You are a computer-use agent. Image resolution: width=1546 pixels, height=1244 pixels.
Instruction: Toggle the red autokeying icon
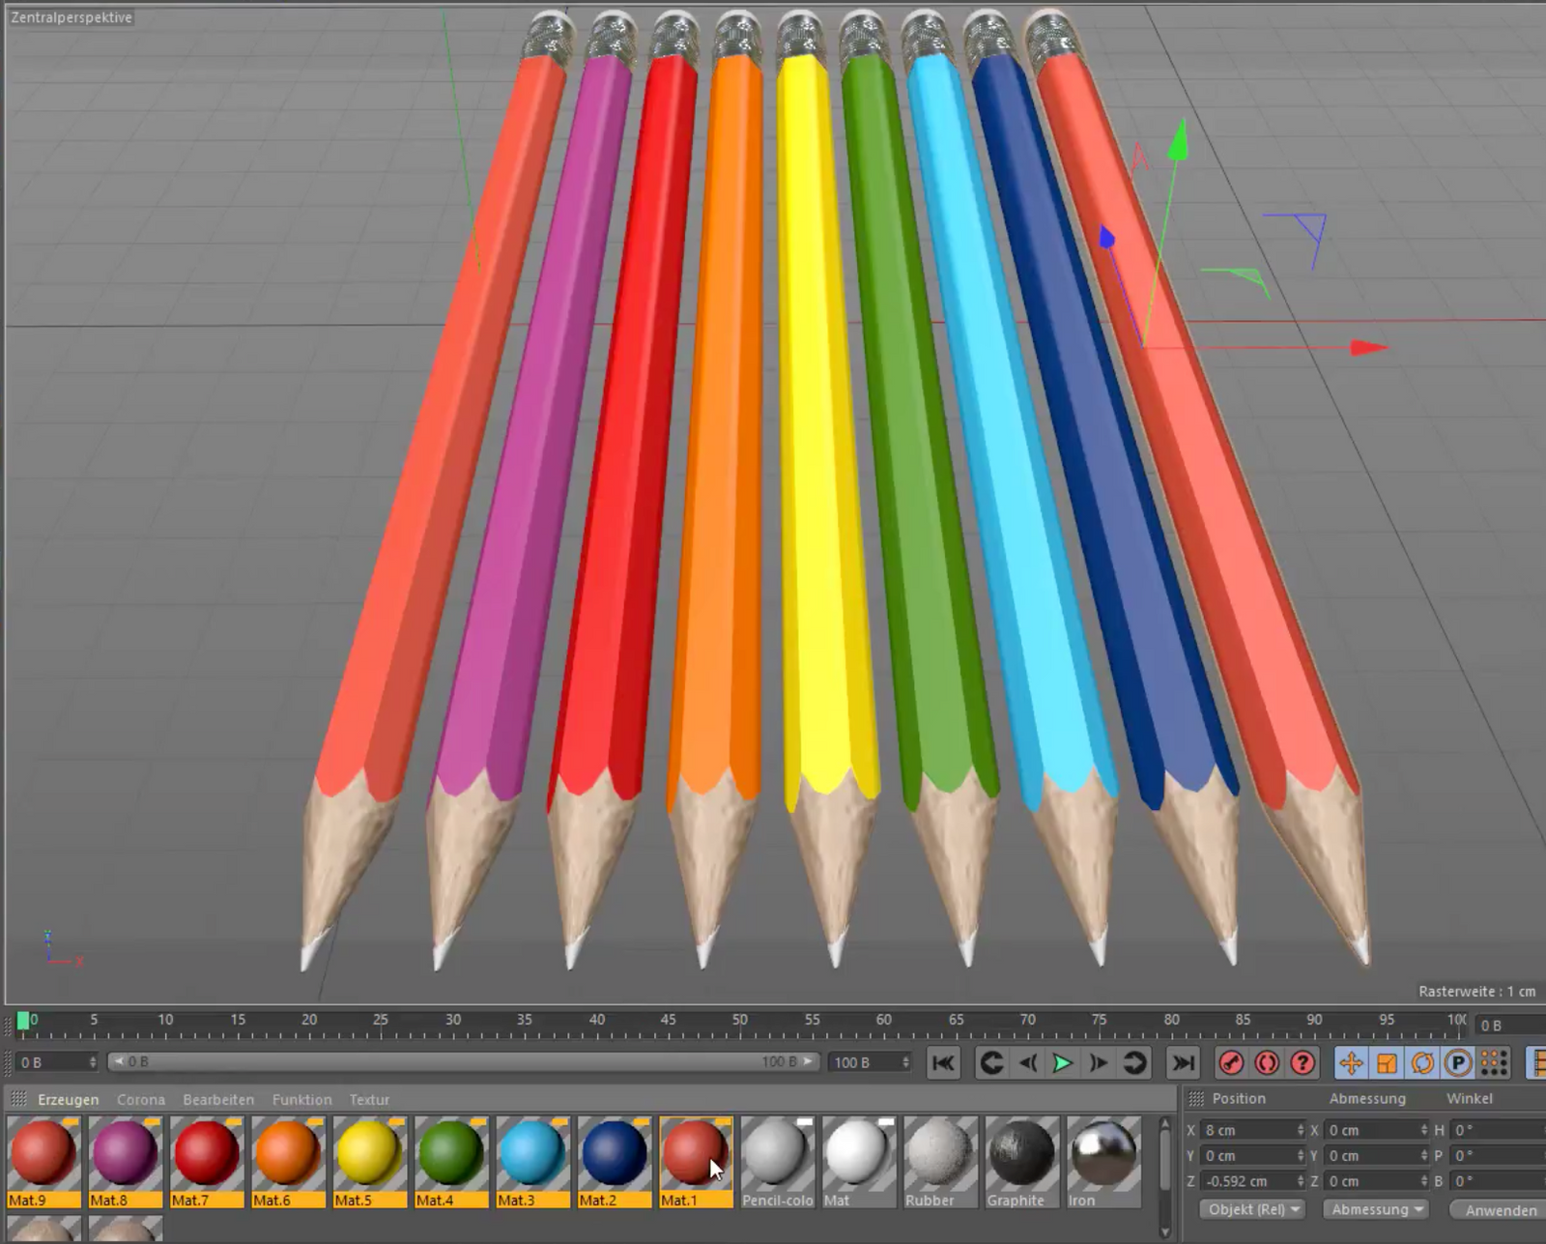(x=1267, y=1063)
